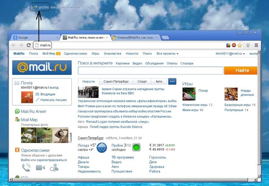
Task: Click the large @mail.ru logo banner
Action: click(42, 68)
